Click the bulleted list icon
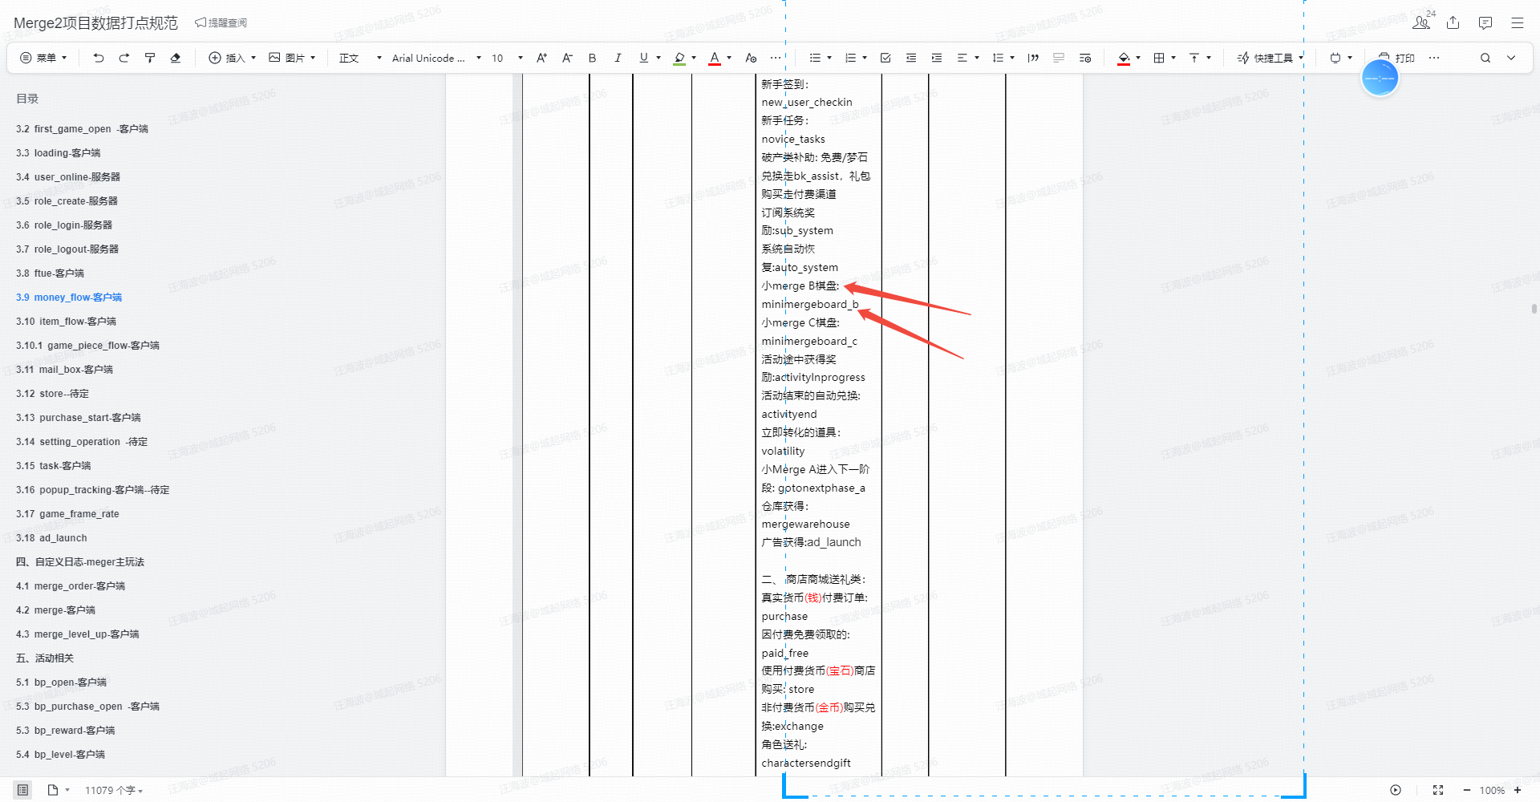The height and width of the screenshot is (802, 1540). [813, 58]
